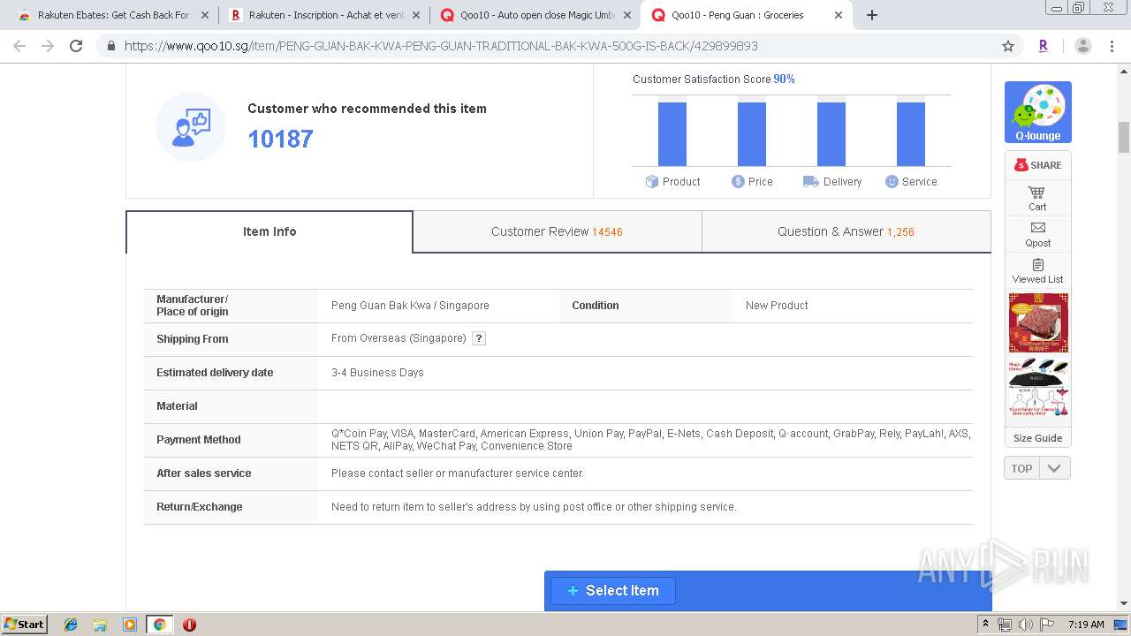Open Windows Media Player from the taskbar

click(130, 625)
